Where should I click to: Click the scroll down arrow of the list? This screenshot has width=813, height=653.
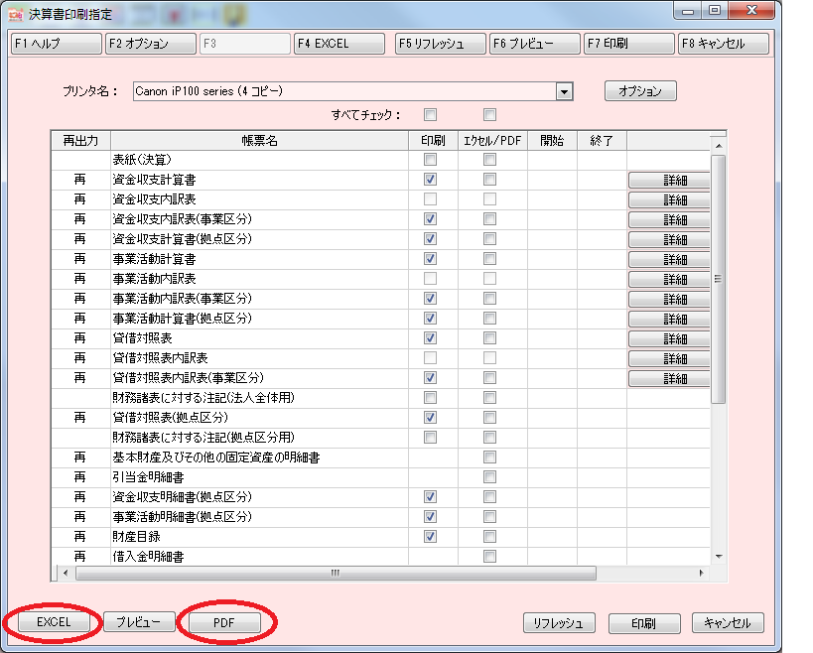coord(719,558)
